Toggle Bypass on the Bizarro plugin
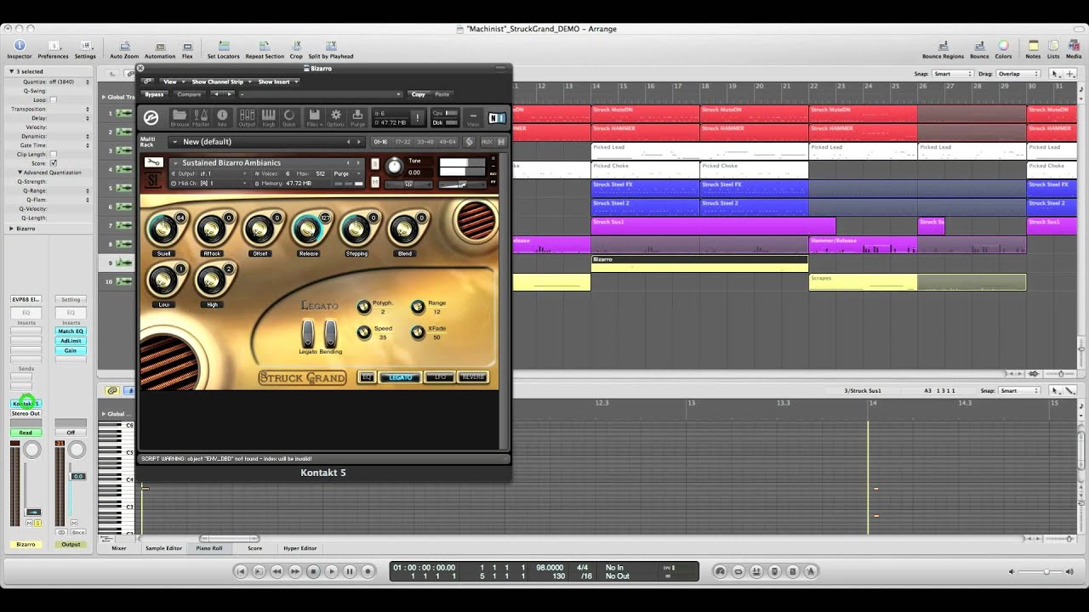1089x612 pixels. click(154, 94)
